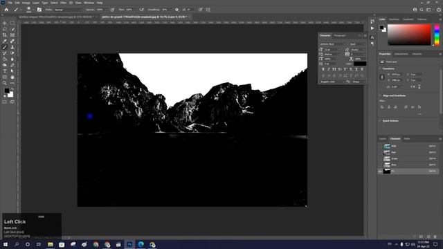This screenshot has height=249, width=443.
Task: Select the Type tool
Action: 5,71
